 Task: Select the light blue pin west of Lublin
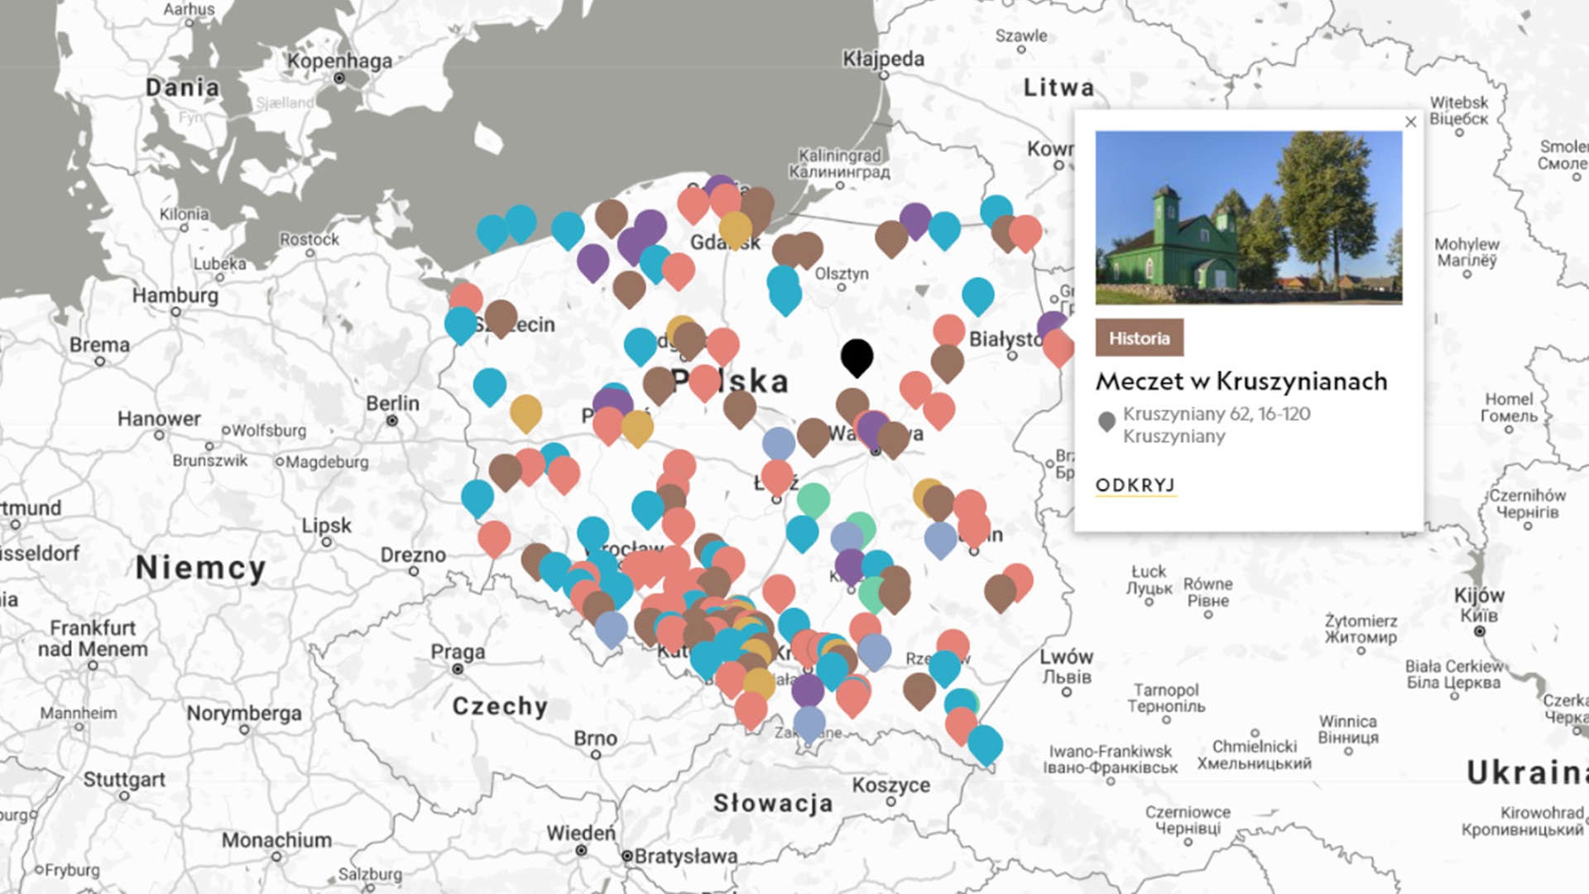click(x=940, y=538)
